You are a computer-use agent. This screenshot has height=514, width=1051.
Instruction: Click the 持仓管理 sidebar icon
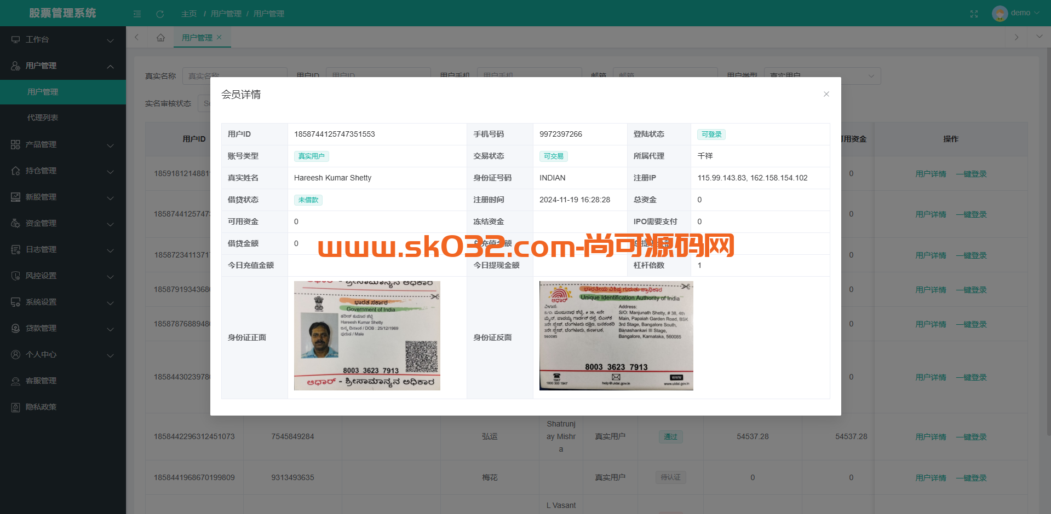pos(15,171)
